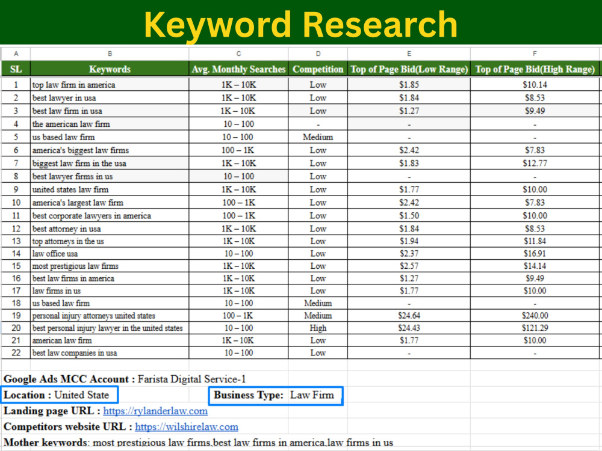Screen dimensions: 602x451
Task: Click the $12.77 high bid cell
Action: [535, 163]
